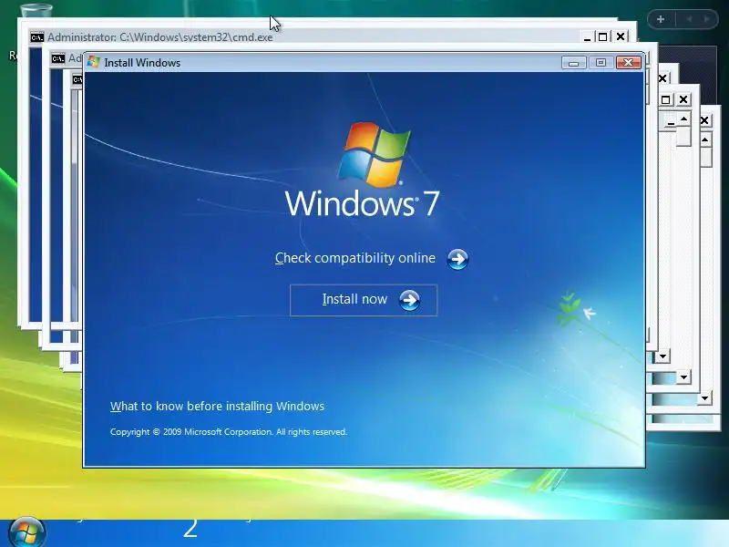Image resolution: width=729 pixels, height=547 pixels.
Task: Close the cmd.exe window showing full system32 title
Action: [621, 36]
